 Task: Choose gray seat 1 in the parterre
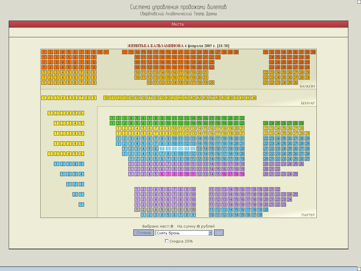tap(137, 210)
